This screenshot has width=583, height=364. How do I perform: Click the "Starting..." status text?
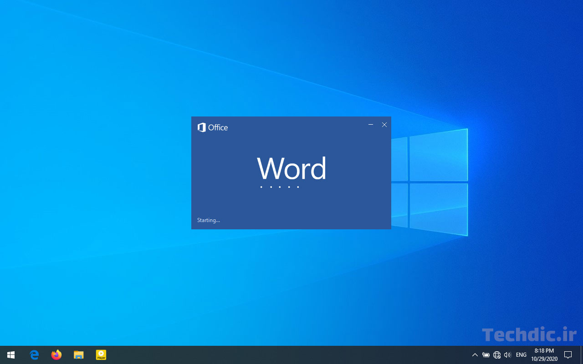[209, 220]
